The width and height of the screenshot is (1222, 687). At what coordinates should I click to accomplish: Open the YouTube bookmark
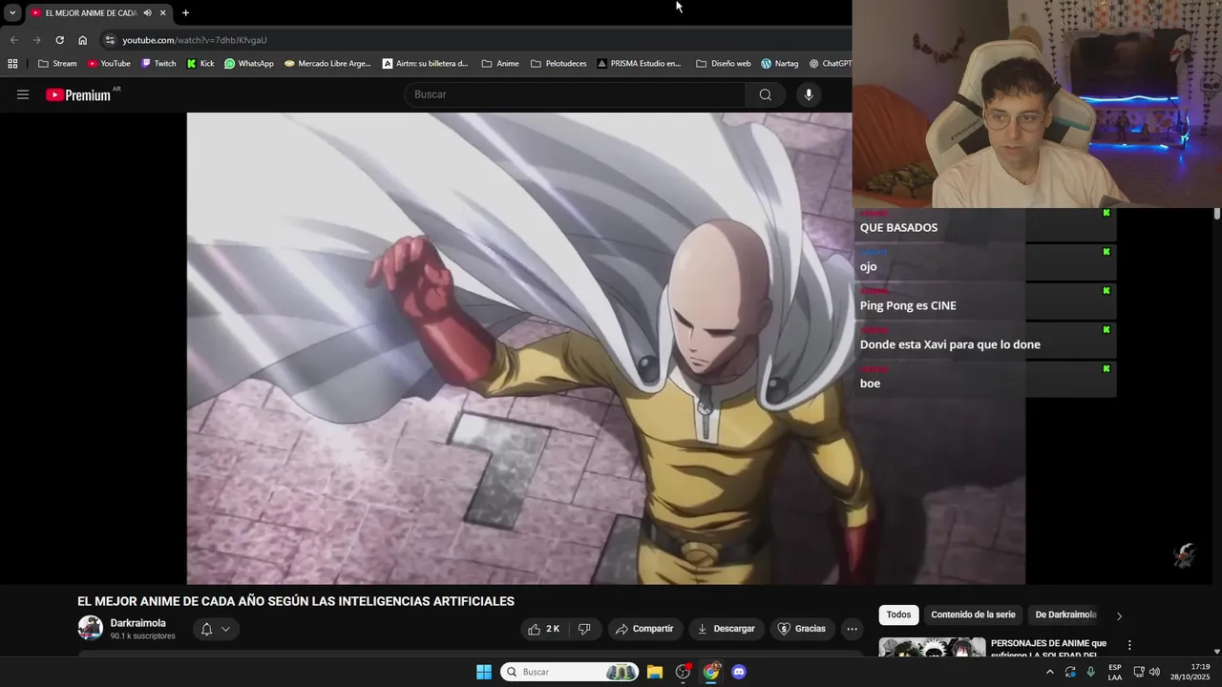pyautogui.click(x=109, y=64)
